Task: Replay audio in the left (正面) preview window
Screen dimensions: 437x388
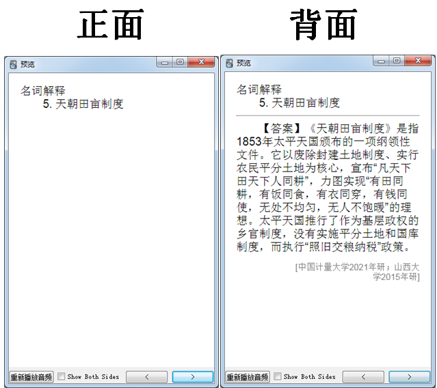Action: point(31,377)
